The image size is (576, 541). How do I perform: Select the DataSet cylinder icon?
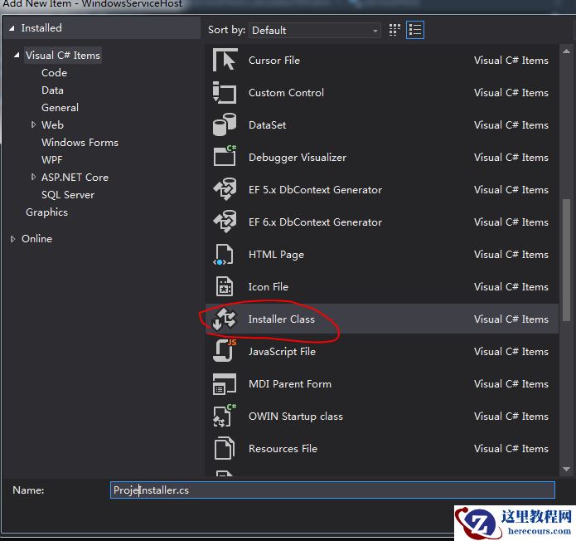coord(225,124)
